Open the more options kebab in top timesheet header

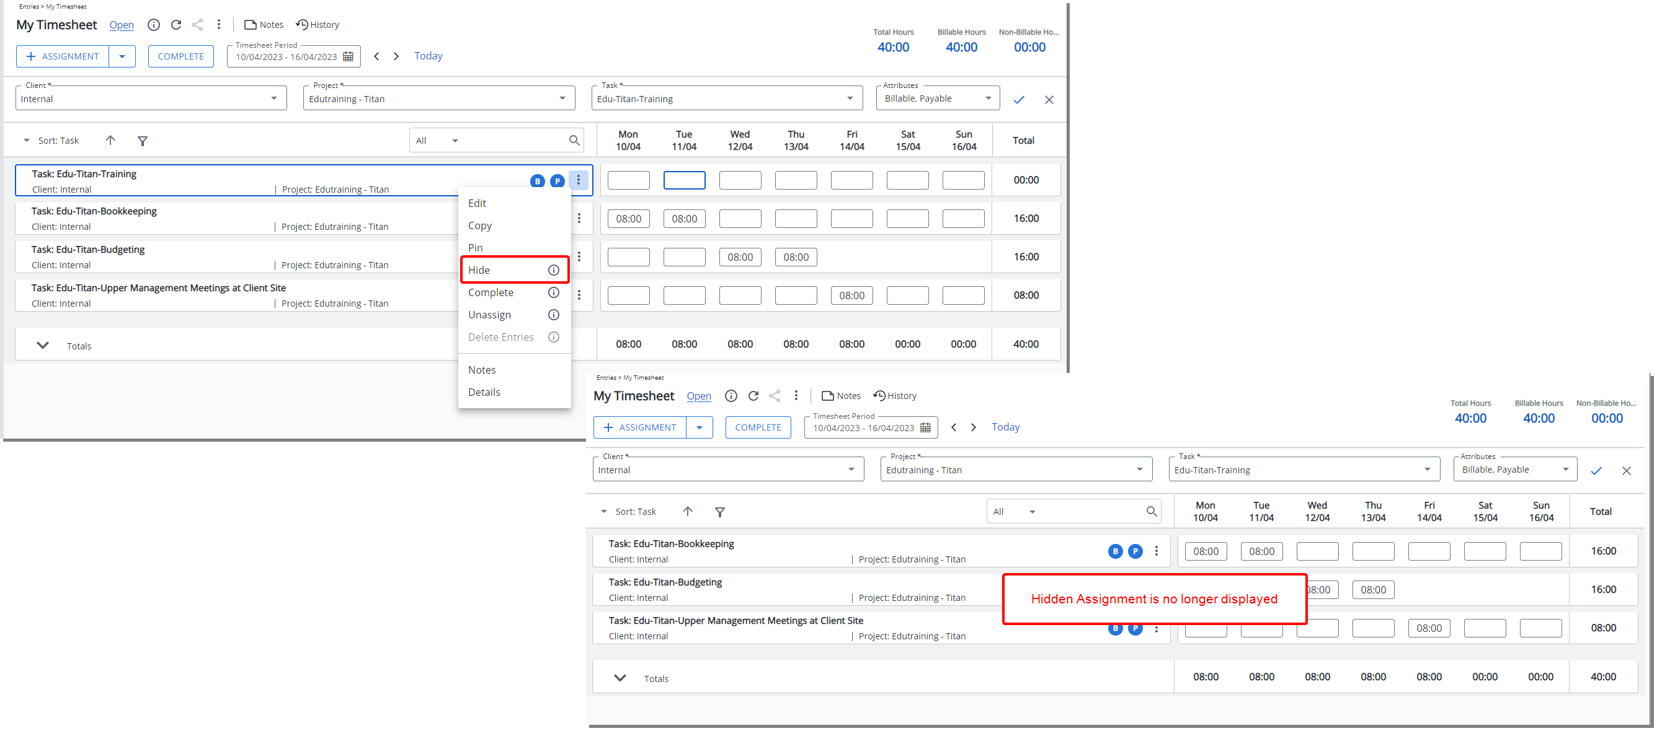[219, 24]
